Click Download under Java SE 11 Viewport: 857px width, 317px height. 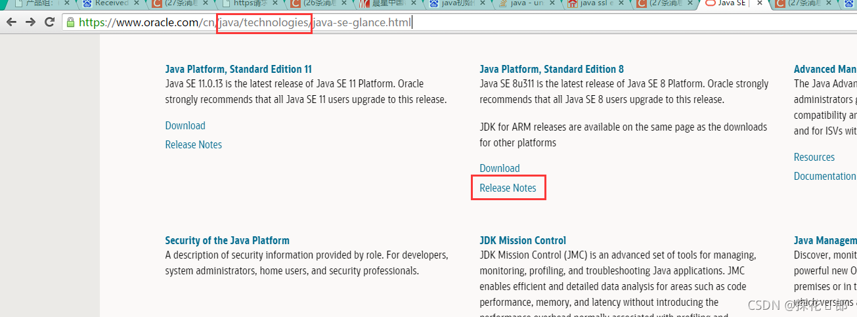click(x=185, y=125)
